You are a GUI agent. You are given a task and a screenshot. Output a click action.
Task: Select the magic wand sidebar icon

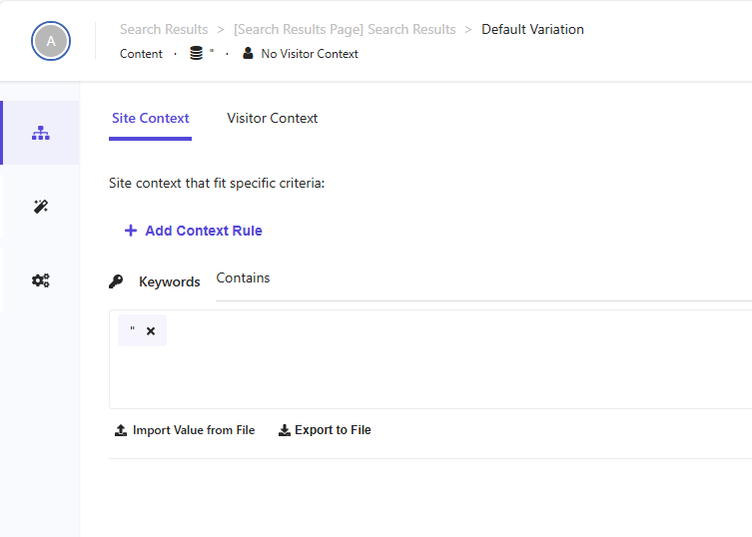coord(40,207)
